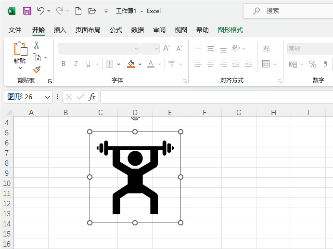Open the Customize Quick Access Toolbar dropdown
Image resolution: width=333 pixels, height=249 pixels.
tap(106, 11)
